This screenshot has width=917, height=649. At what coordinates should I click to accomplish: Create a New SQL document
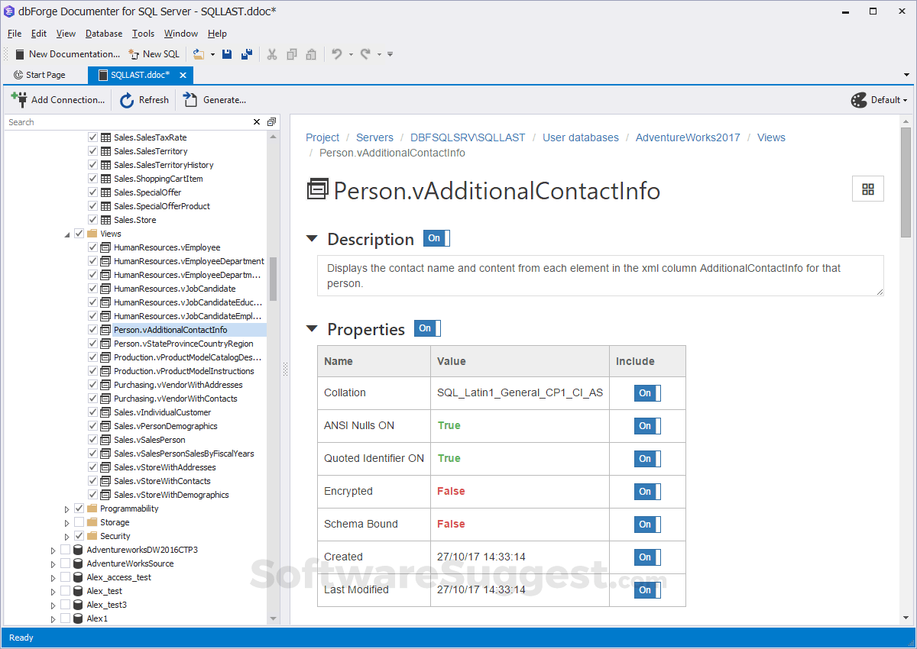point(154,53)
